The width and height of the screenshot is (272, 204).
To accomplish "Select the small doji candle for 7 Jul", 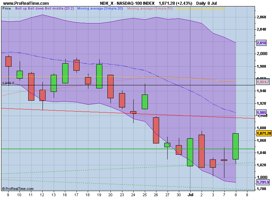I will (x=224, y=160).
